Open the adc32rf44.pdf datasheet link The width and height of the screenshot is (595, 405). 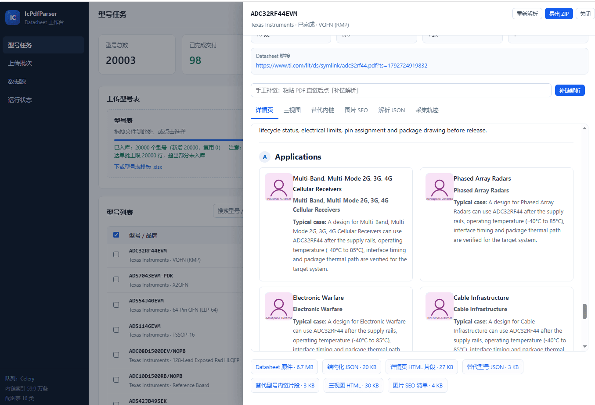coord(342,65)
